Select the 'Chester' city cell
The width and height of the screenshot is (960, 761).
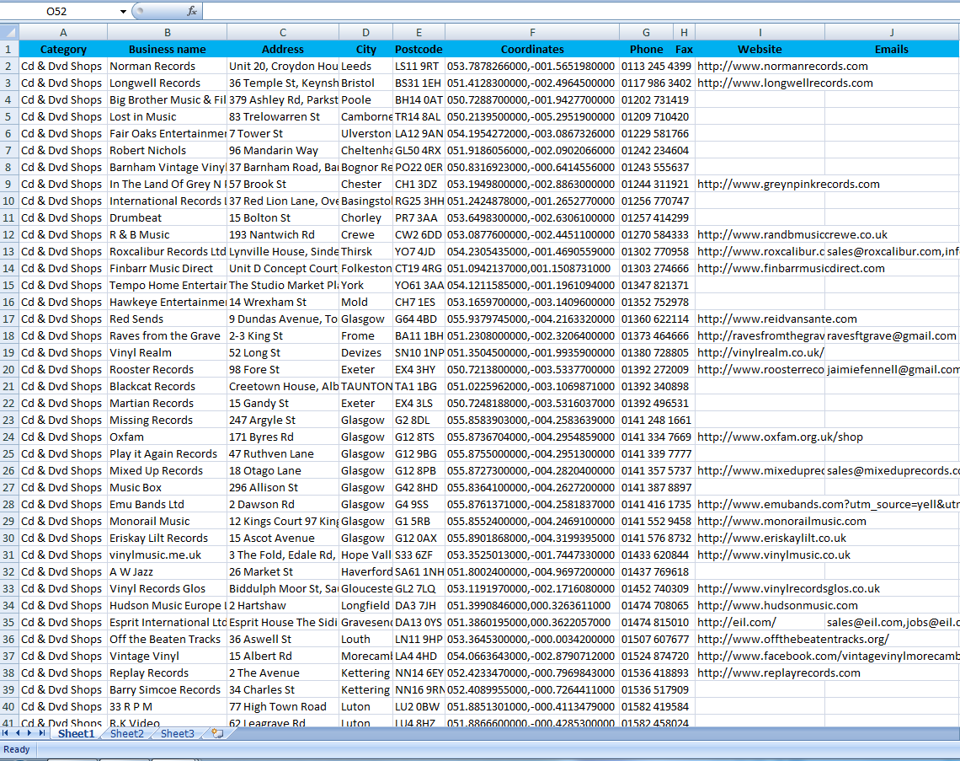(x=365, y=184)
